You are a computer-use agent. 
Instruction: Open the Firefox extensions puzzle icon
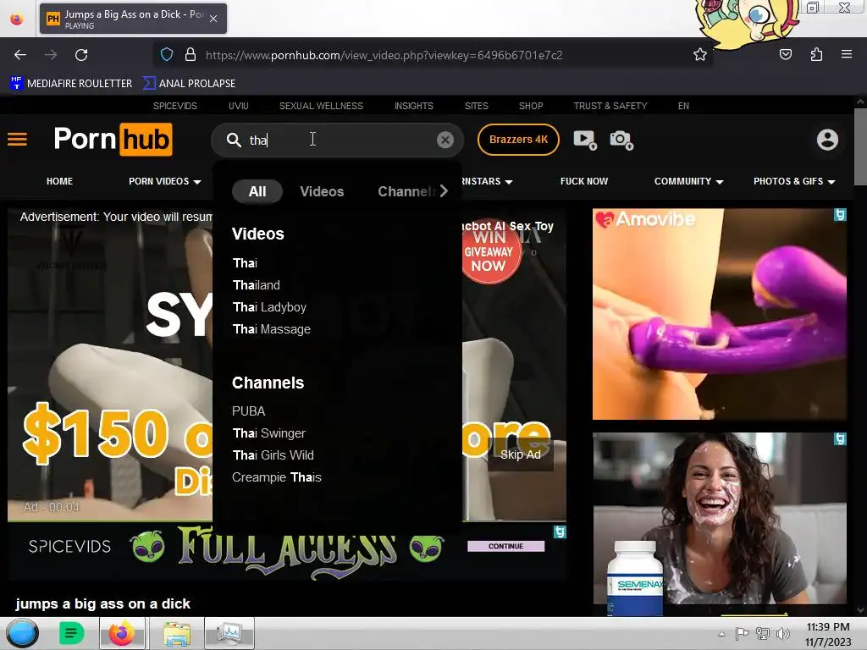816,54
